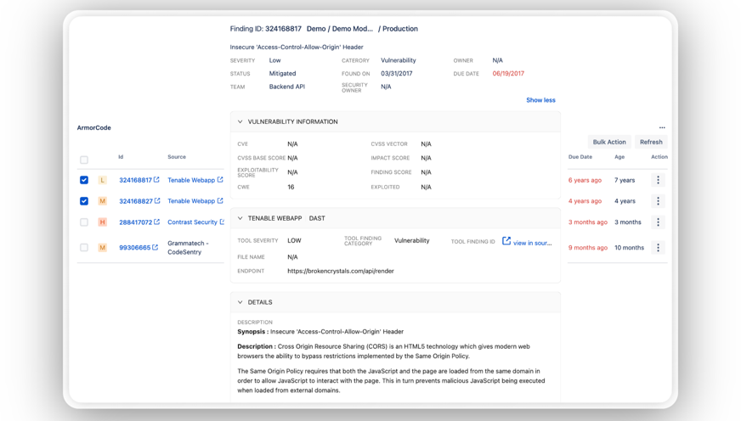Click the Due Date column header
Screen dimensions: 741x421
coord(580,157)
